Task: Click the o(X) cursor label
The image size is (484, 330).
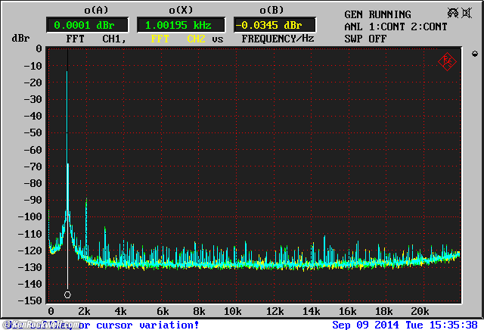Action: point(181,10)
